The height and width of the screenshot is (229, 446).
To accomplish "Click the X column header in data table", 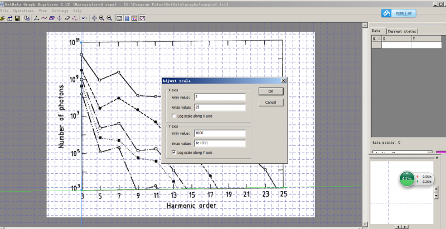I will [x=396, y=38].
